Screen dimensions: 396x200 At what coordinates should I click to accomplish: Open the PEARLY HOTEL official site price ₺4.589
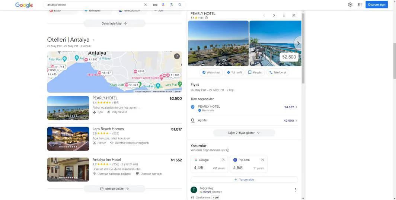244,108
